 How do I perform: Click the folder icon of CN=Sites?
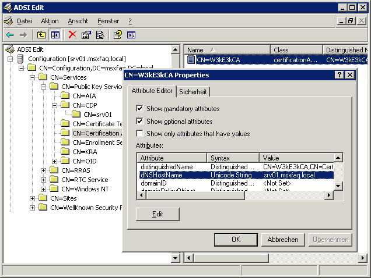tap(43, 198)
